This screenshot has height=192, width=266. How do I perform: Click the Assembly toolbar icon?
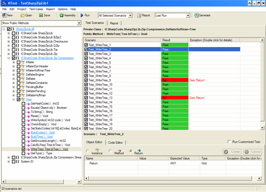pos(62,15)
